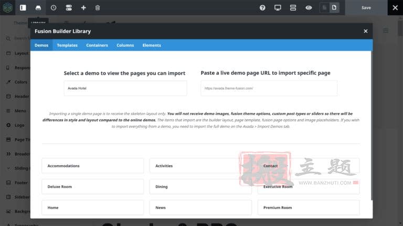
Task: Open the history clock icon
Action: [54, 8]
